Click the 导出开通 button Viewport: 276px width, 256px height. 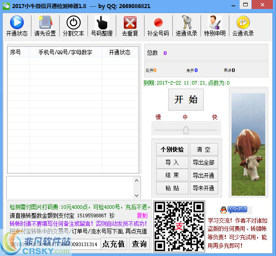coord(204,175)
